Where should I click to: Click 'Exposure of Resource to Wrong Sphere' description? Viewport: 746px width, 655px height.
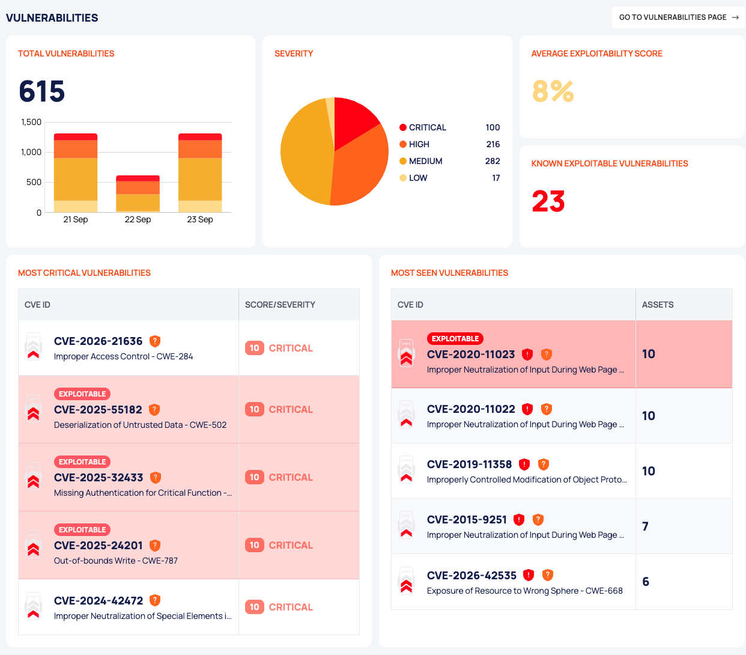pos(525,591)
